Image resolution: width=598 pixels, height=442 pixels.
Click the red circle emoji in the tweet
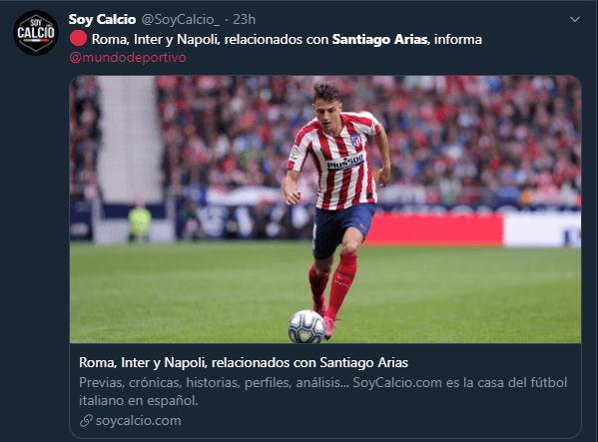tap(78, 39)
